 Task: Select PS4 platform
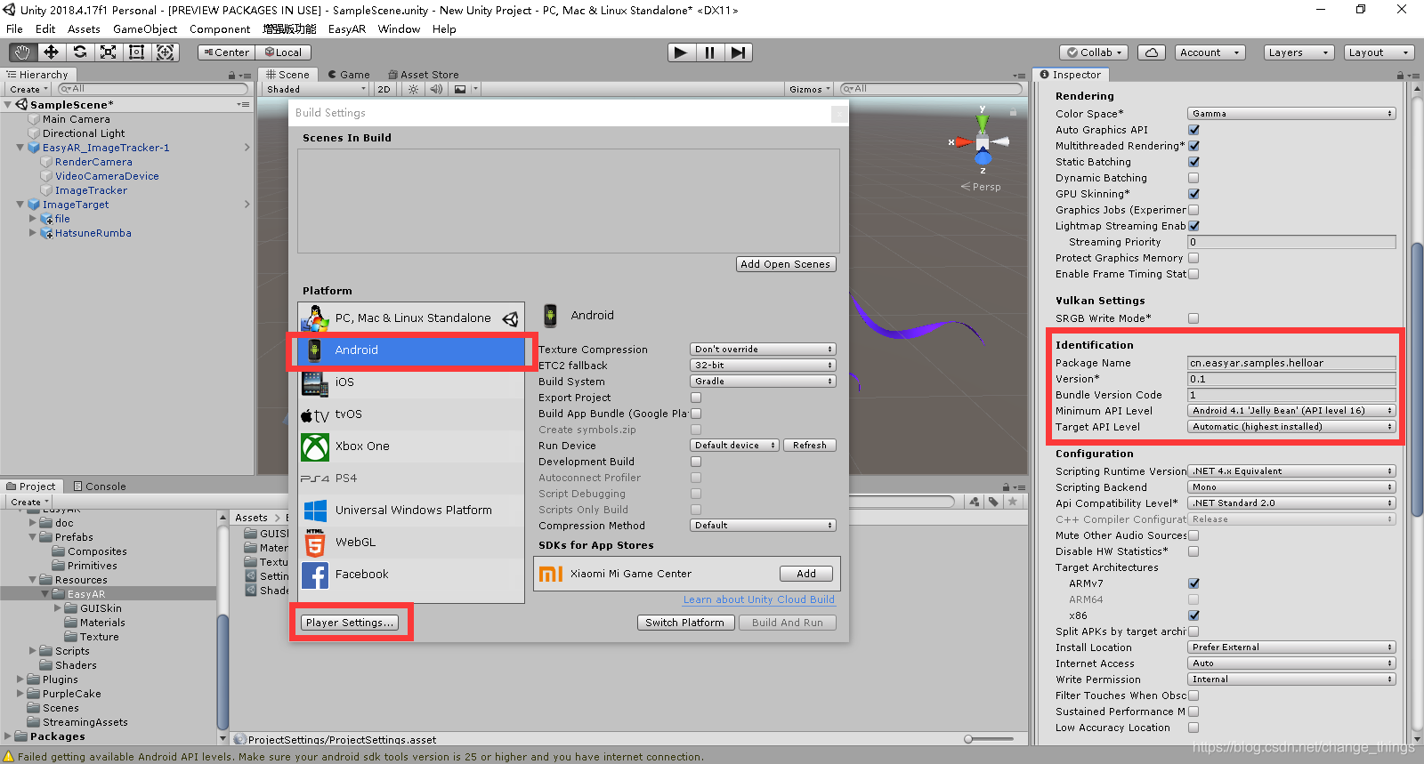[x=411, y=479]
